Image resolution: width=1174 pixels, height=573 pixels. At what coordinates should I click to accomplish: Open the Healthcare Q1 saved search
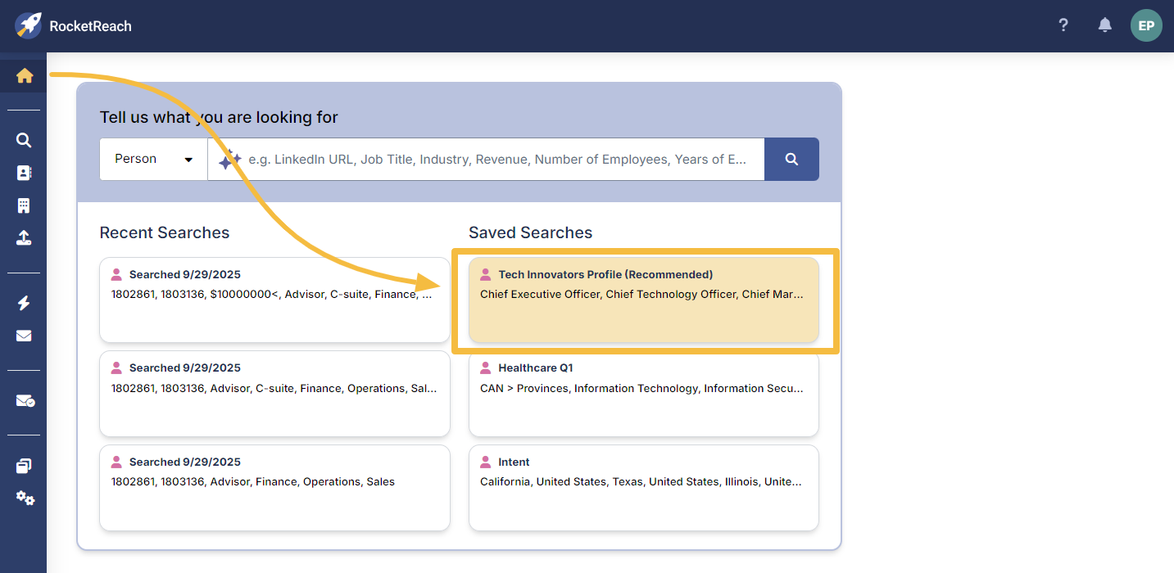643,394
